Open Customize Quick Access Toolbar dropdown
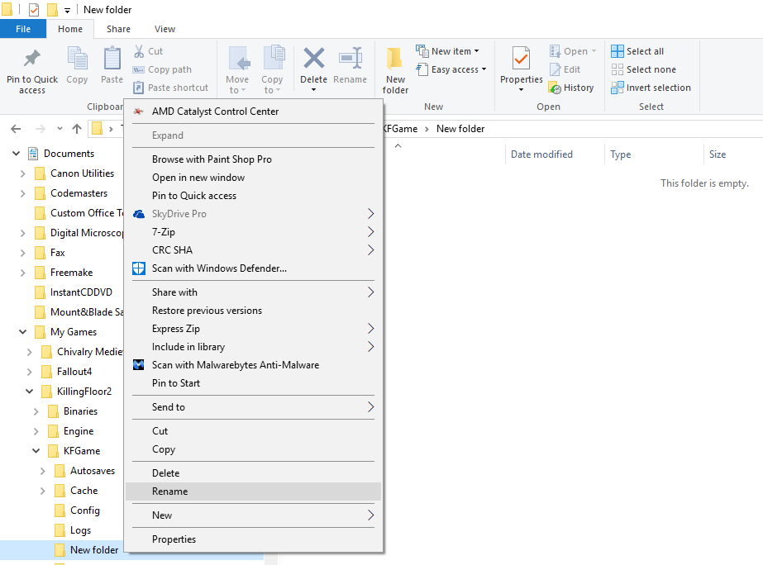This screenshot has height=565, width=763. click(x=67, y=10)
